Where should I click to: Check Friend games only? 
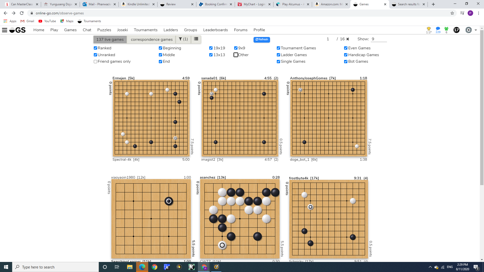tap(96, 62)
